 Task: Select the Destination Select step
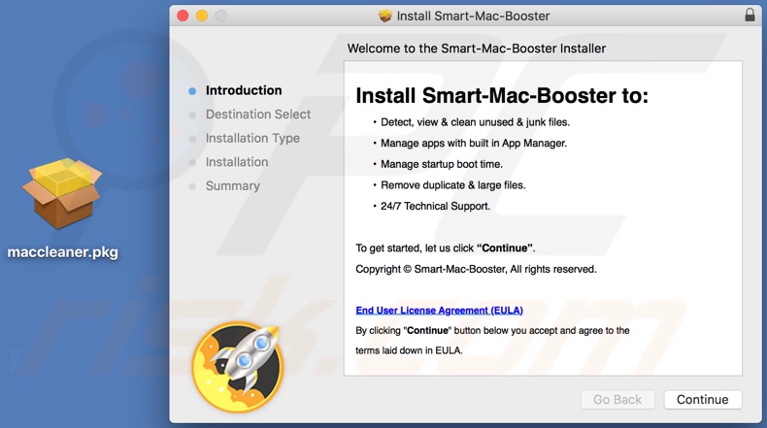pos(258,115)
